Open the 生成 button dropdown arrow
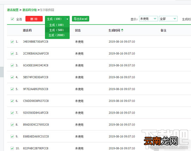 point(67,19)
